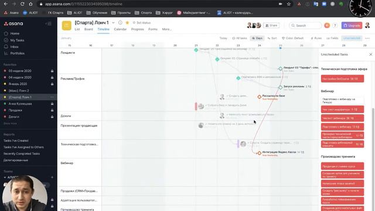The width and height of the screenshot is (375, 211).
Task: Open Recently Completed Tasks report
Action: click(x=22, y=154)
